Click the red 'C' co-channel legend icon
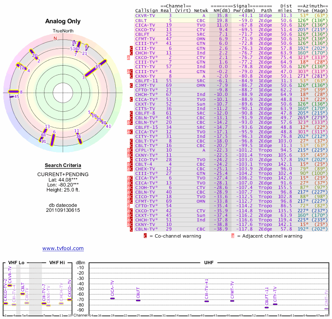 (x=145, y=236)
